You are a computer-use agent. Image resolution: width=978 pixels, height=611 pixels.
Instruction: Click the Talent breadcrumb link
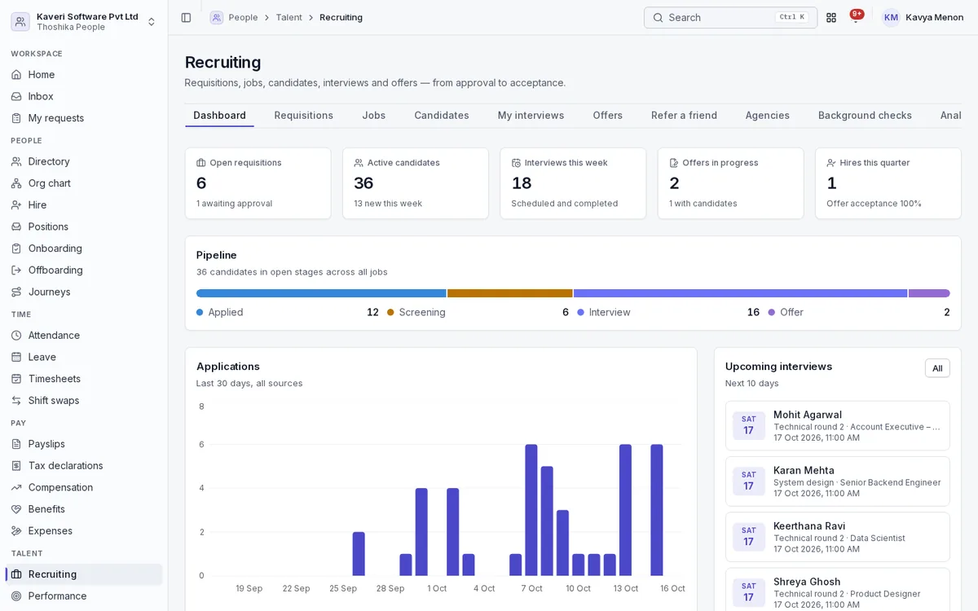point(289,17)
